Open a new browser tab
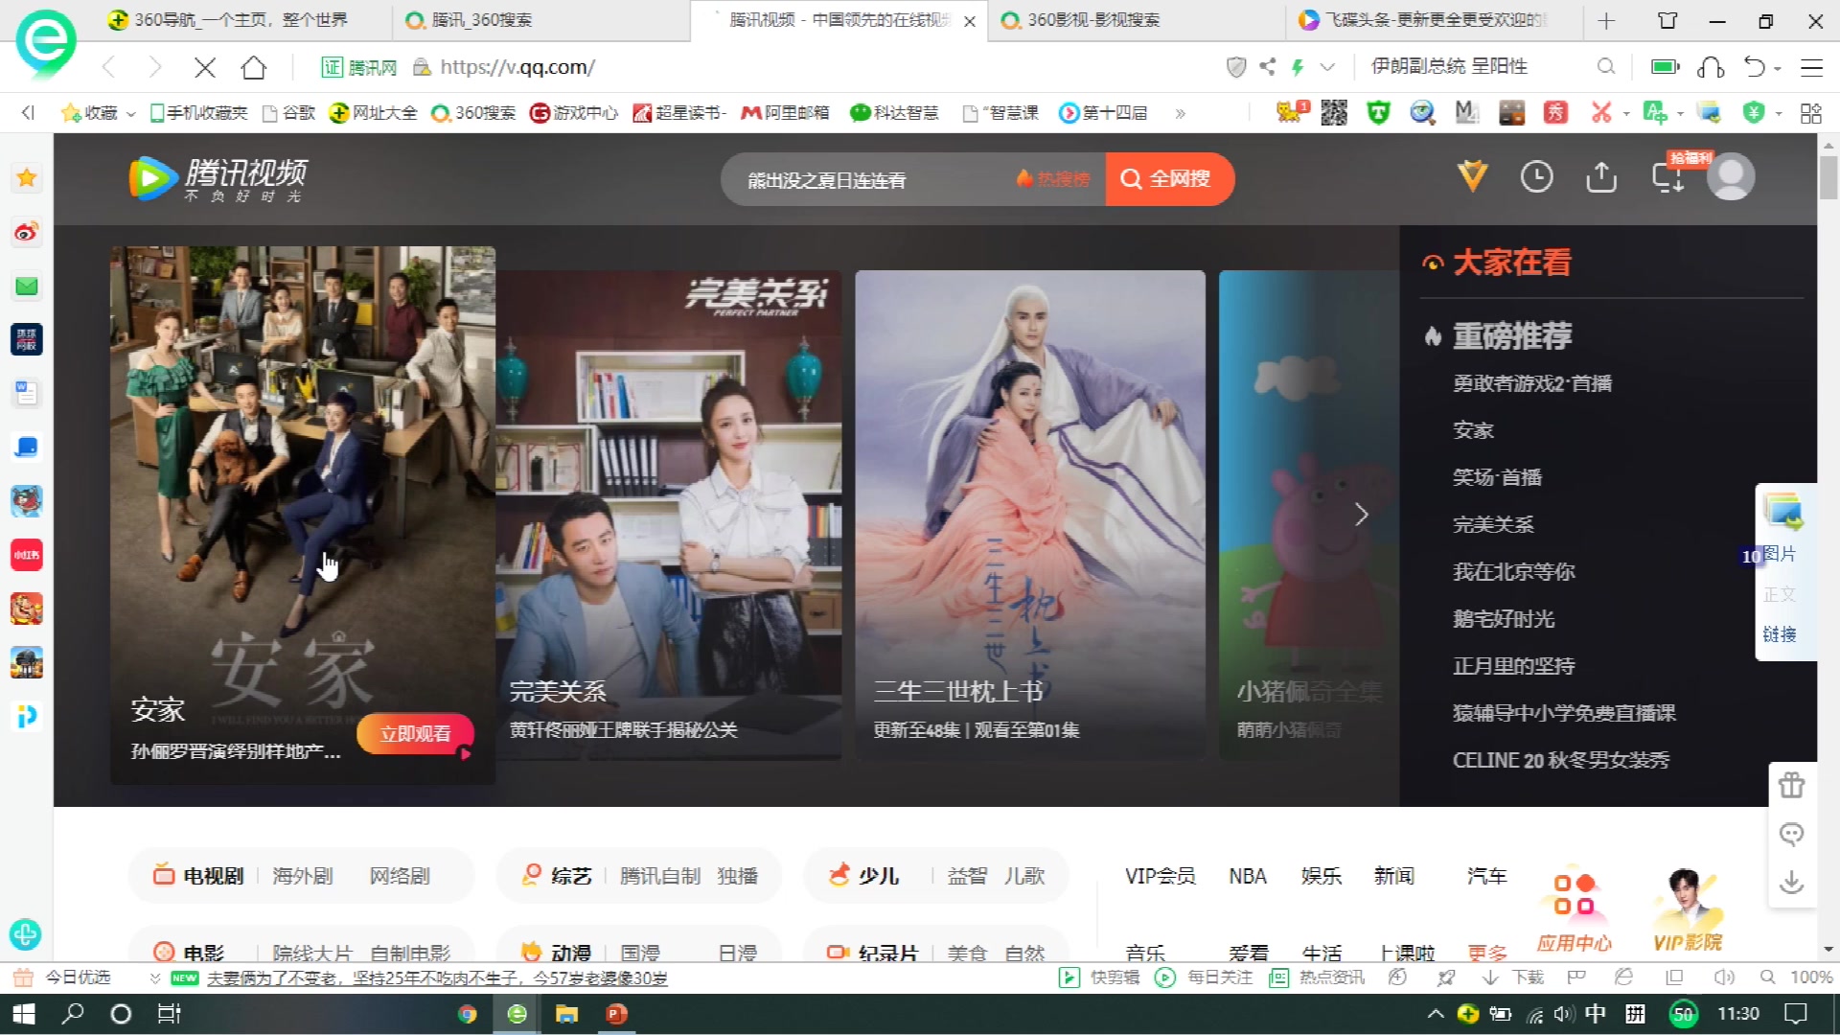The width and height of the screenshot is (1840, 1035). (x=1607, y=20)
